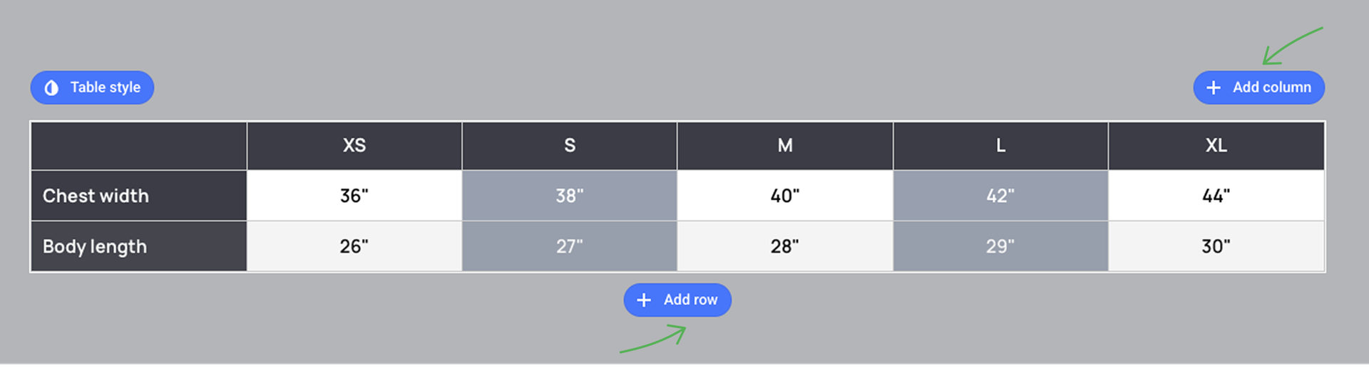Edit the 36" chest width cell

[x=354, y=196]
